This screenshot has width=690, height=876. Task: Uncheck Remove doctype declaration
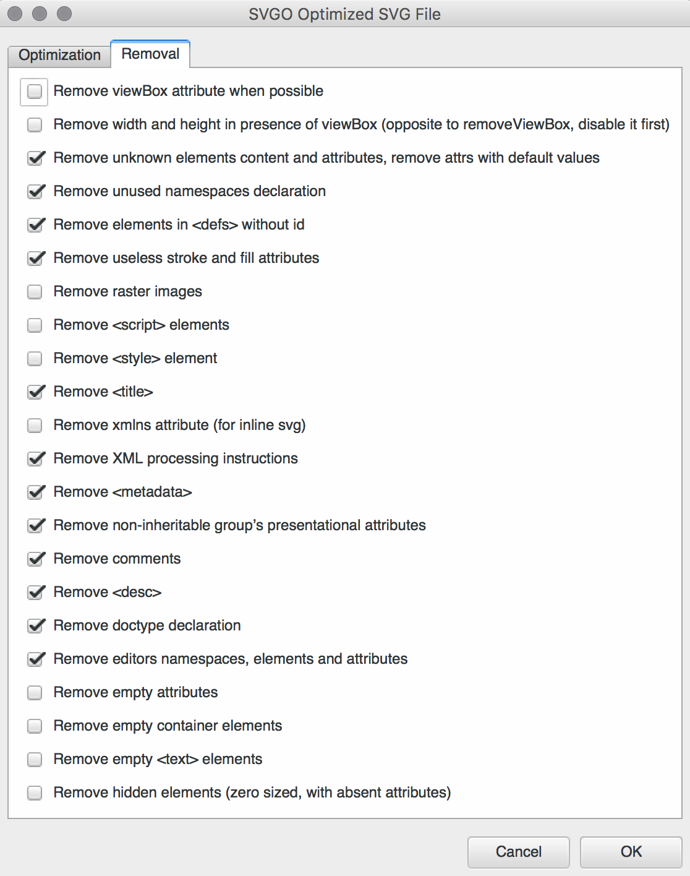pos(35,626)
